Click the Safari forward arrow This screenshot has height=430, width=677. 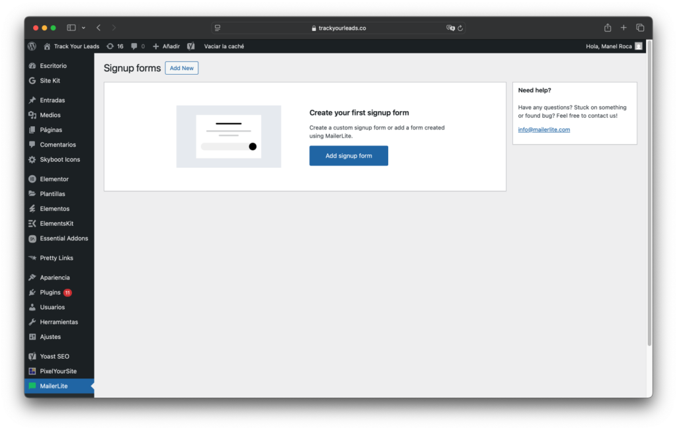(114, 28)
